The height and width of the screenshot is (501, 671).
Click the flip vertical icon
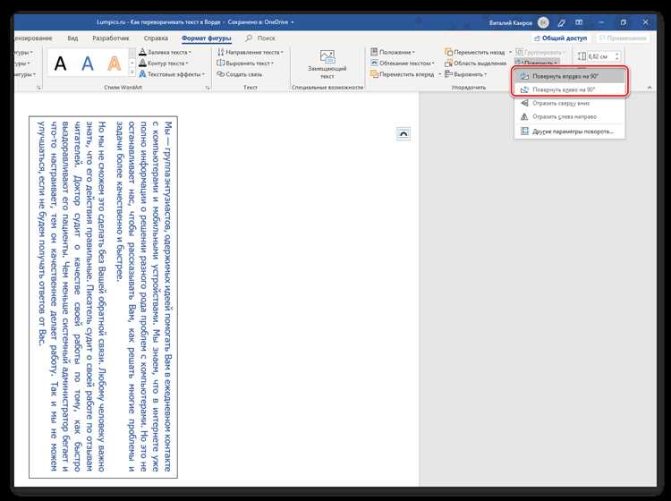[x=524, y=103]
